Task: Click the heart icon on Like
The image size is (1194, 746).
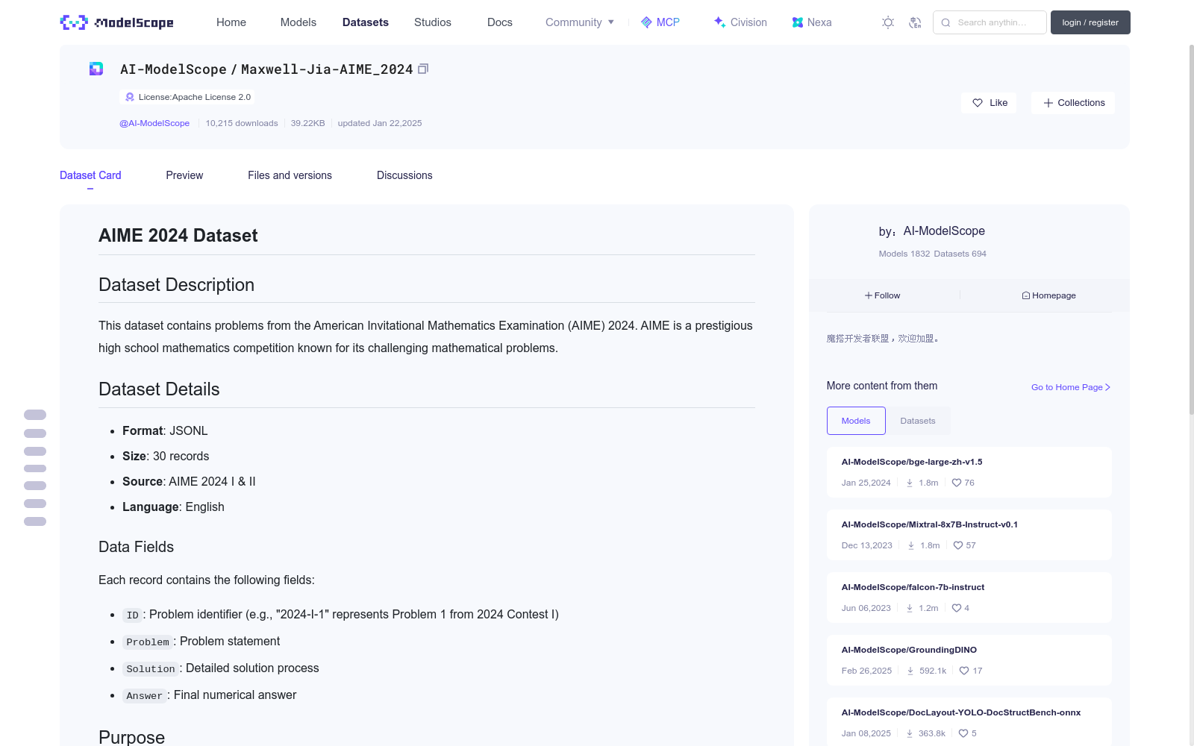Action: [x=978, y=103]
